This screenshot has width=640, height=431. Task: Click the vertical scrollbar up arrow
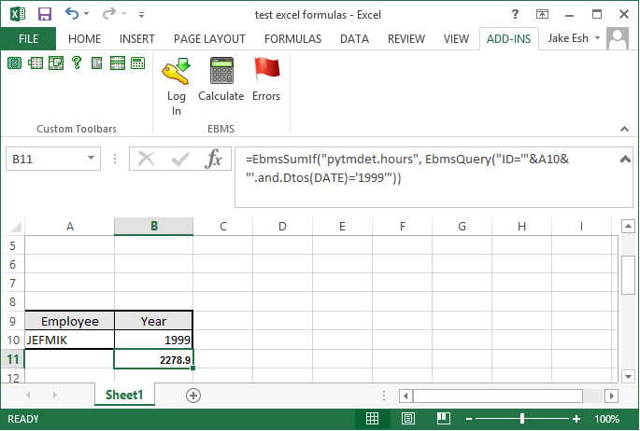(x=628, y=226)
